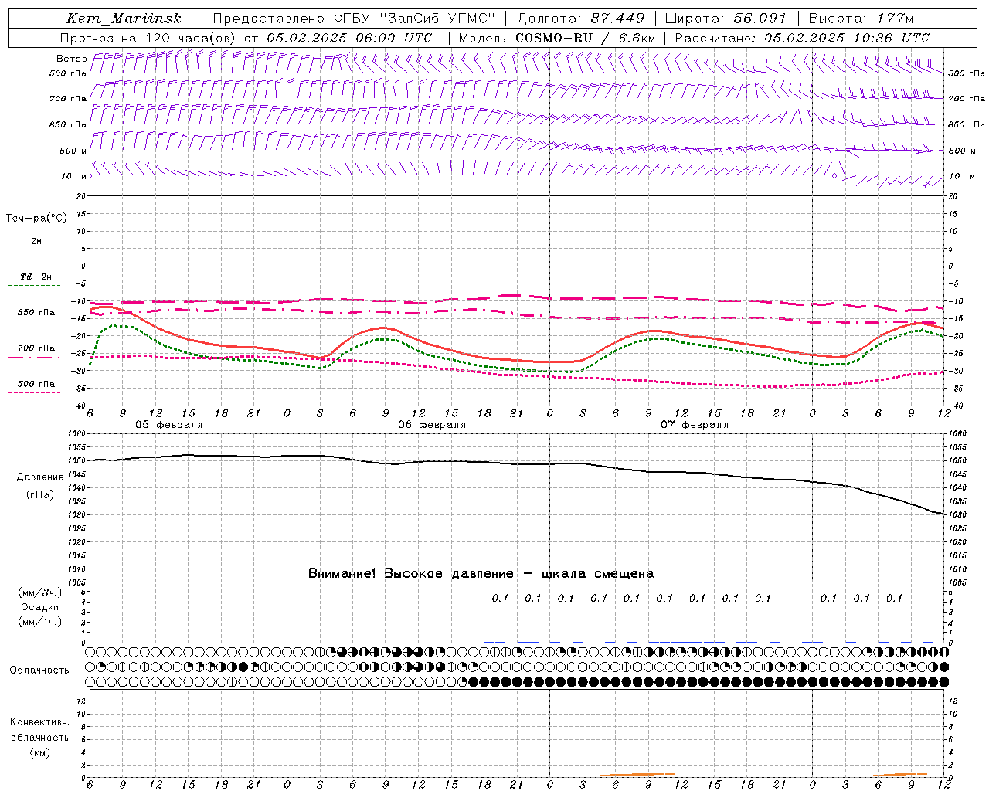Click the (км) unit under convective cloudiness
This screenshot has height=791, width=989.
(40, 752)
